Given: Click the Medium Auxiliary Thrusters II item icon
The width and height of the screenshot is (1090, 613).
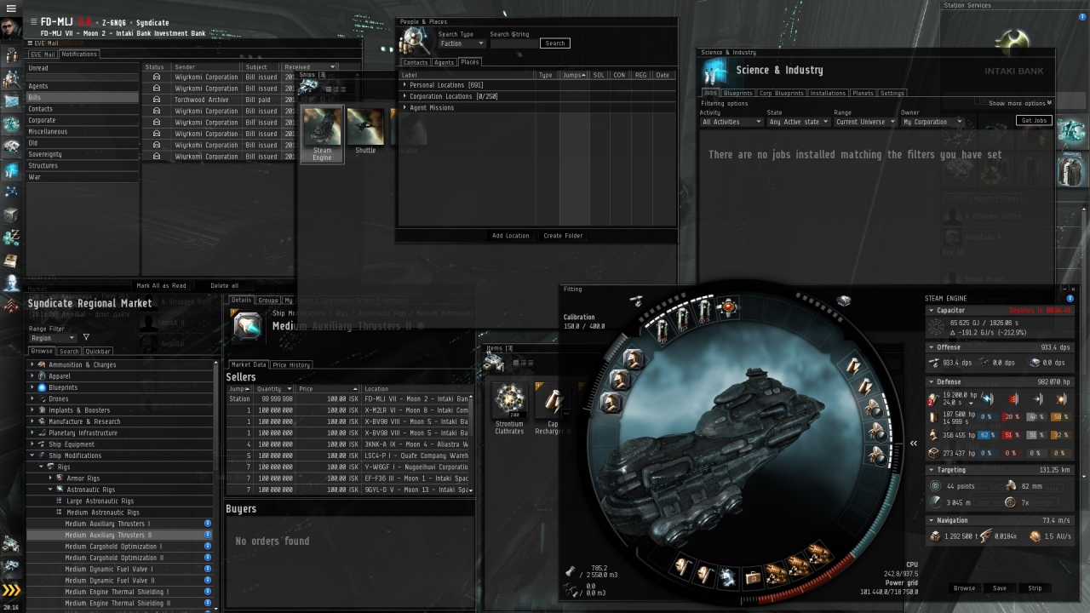Looking at the screenshot, I should pos(248,325).
